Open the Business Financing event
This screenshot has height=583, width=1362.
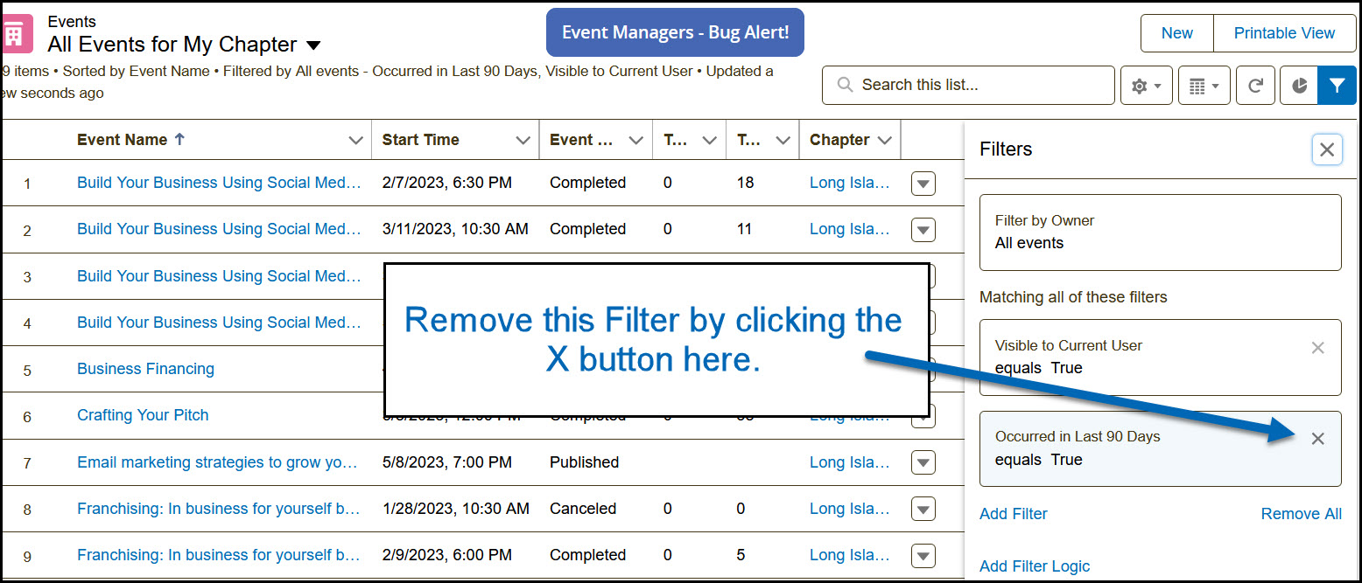point(145,369)
